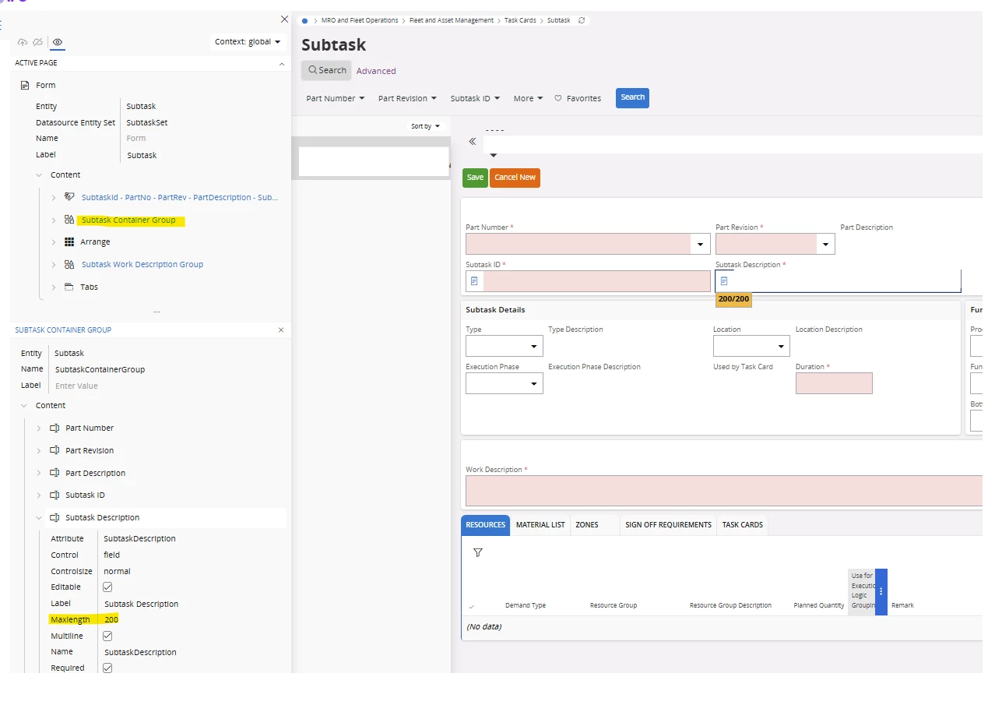Click the group icon beside Subtask Work Description Group
Image resolution: width=988 pixels, height=705 pixels.
tap(69, 264)
